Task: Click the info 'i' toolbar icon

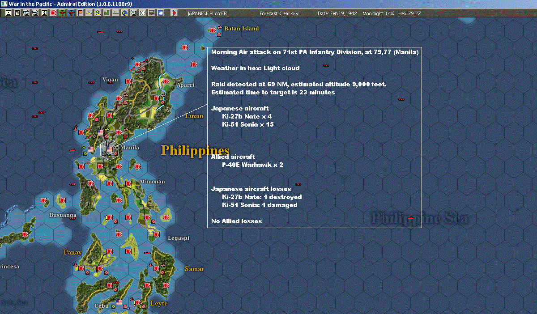Action: [x=44, y=13]
